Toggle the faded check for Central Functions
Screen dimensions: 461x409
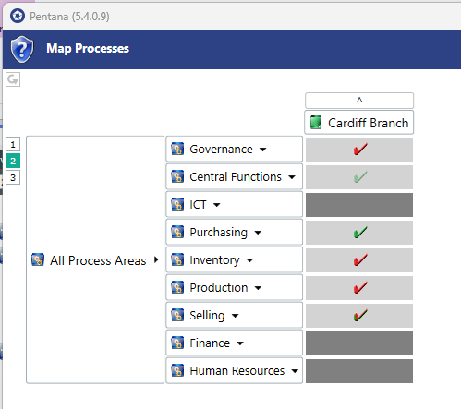tap(359, 177)
